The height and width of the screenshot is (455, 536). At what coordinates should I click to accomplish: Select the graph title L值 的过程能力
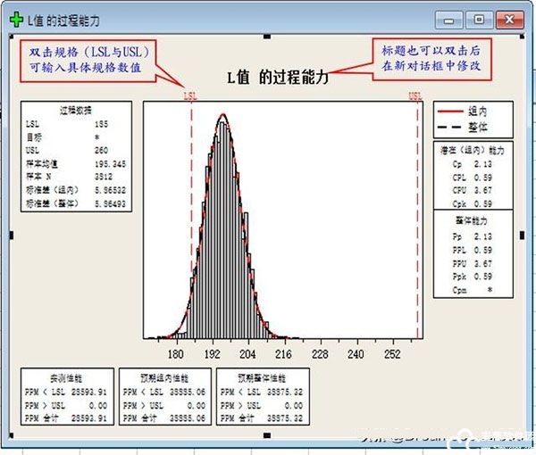point(277,78)
